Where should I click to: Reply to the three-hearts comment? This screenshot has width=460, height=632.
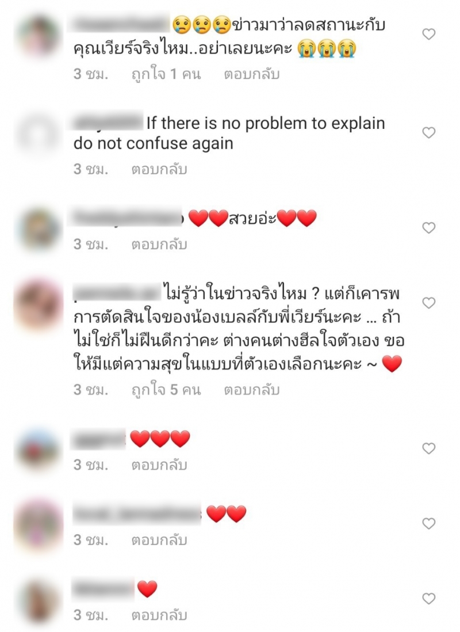point(159,465)
